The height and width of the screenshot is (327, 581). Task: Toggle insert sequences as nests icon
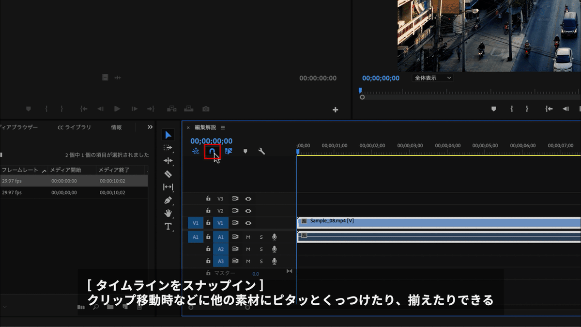point(196,151)
